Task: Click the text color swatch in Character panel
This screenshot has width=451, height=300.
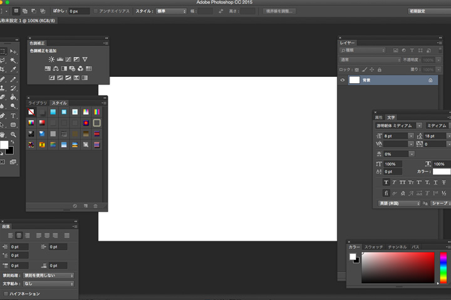Action: pyautogui.click(x=442, y=171)
